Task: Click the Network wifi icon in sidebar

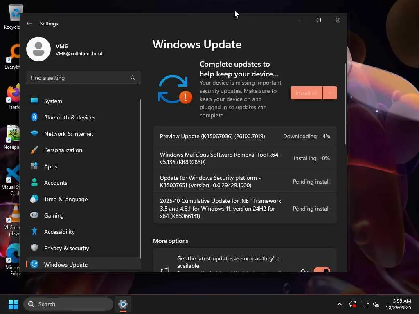Action: (34, 133)
